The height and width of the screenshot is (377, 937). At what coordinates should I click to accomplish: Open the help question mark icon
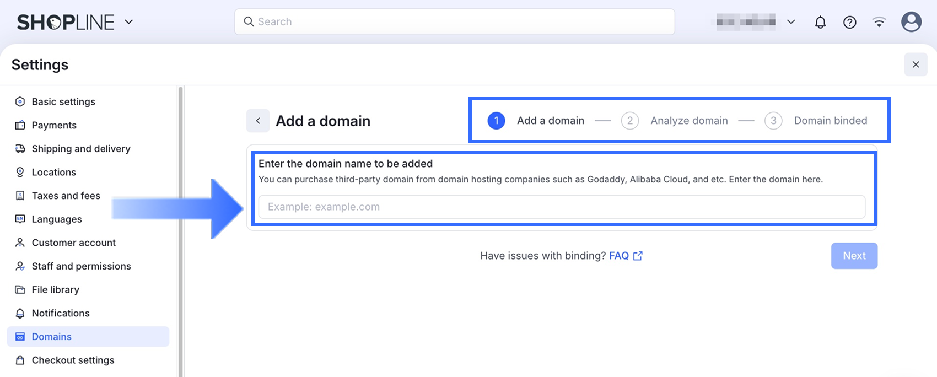(849, 22)
